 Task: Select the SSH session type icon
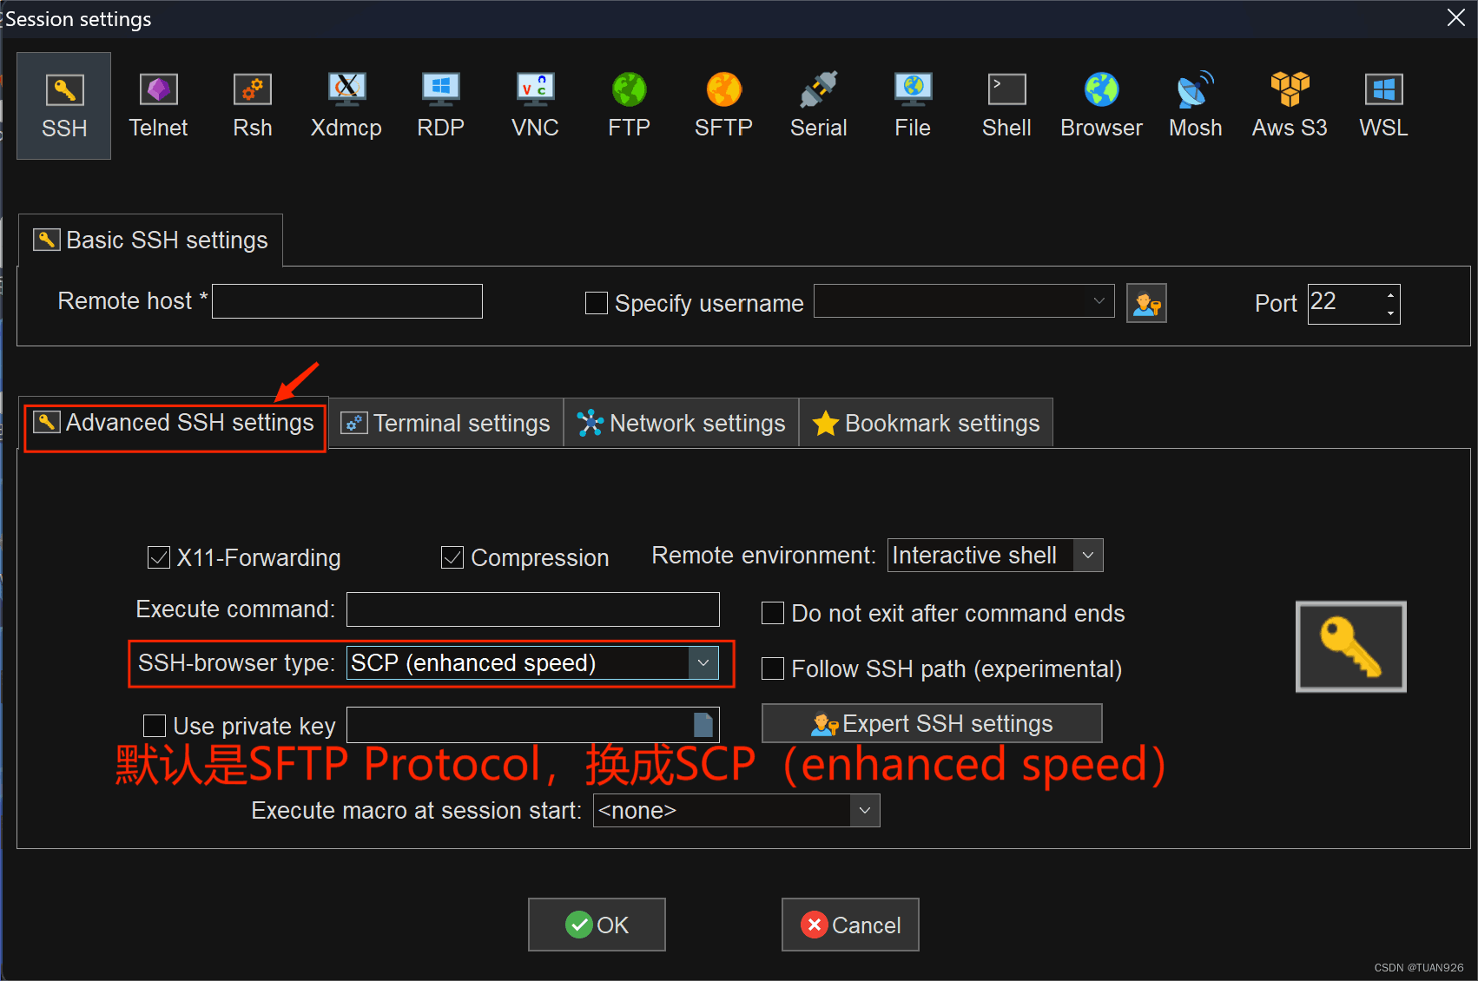click(64, 106)
